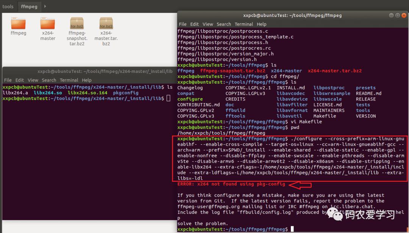Open View menu in left terminal
Viewport: 409px width, 233px height.
(33, 80)
